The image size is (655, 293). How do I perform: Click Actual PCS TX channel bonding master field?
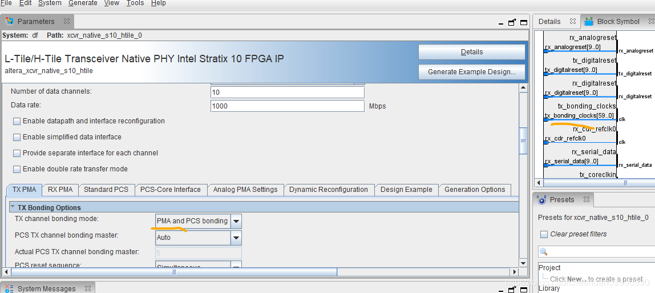(x=198, y=252)
